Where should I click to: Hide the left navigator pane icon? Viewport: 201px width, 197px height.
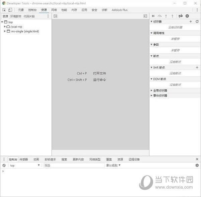[55, 16]
